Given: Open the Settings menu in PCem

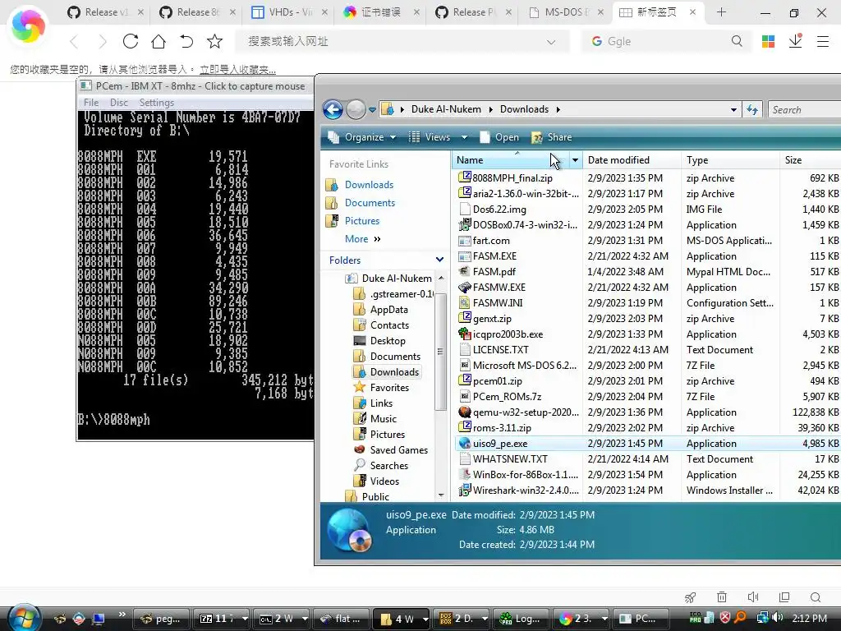Looking at the screenshot, I should pos(157,103).
